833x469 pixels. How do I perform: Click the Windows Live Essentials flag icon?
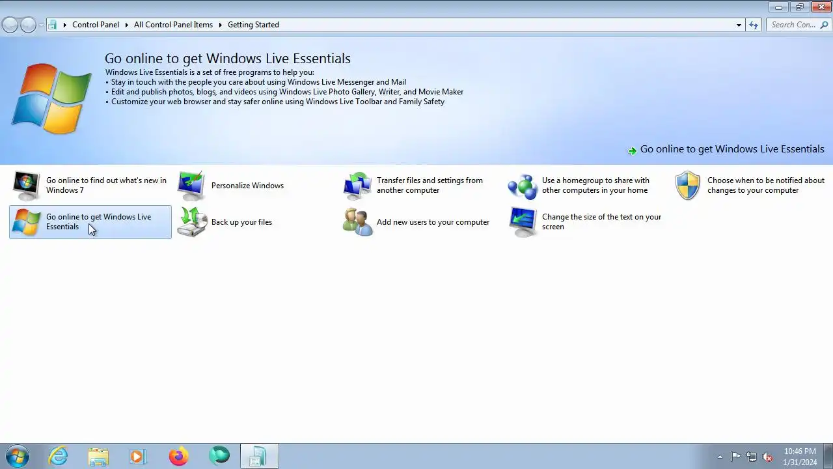coord(26,222)
